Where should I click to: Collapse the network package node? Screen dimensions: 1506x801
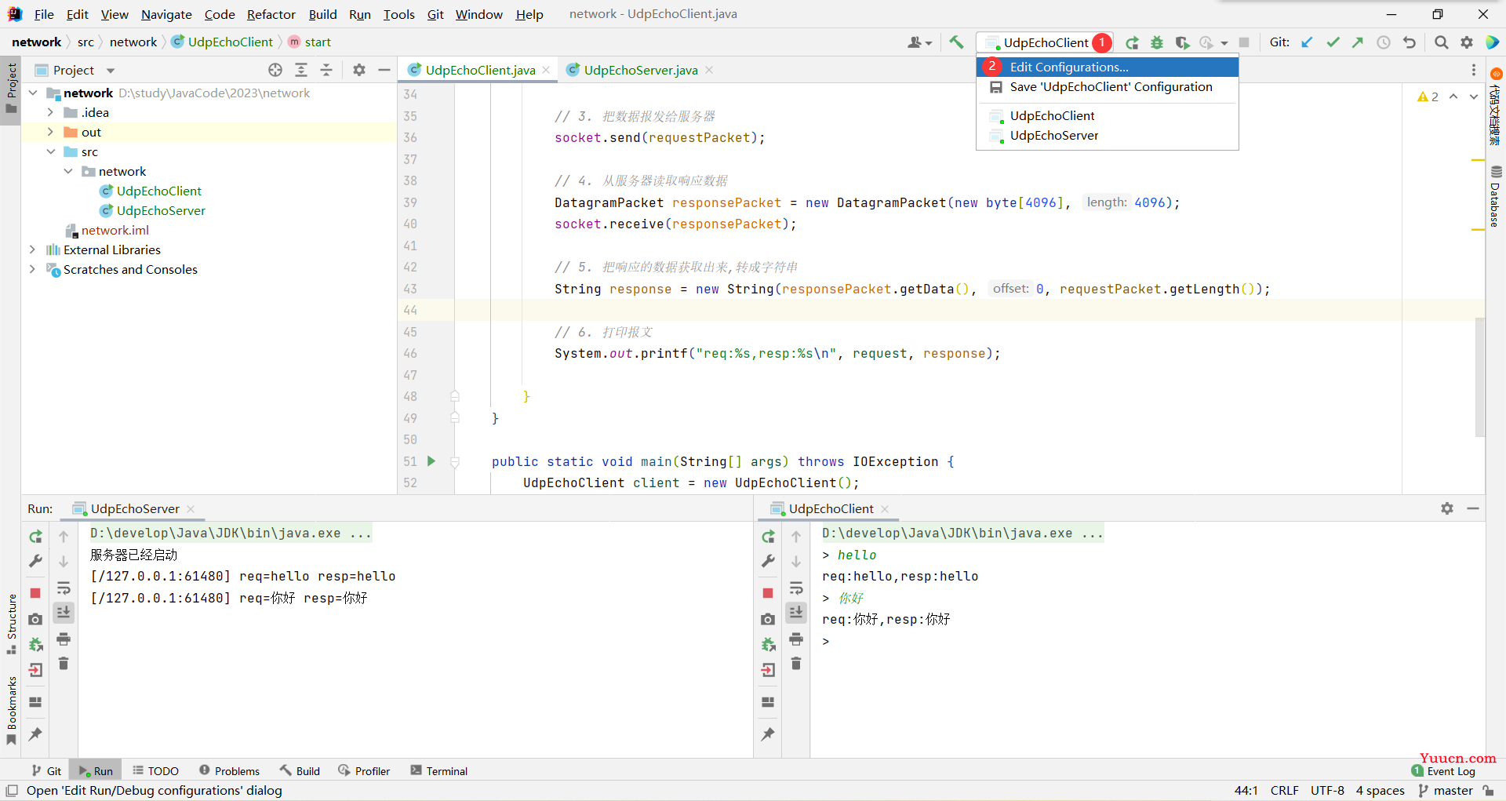tap(68, 171)
